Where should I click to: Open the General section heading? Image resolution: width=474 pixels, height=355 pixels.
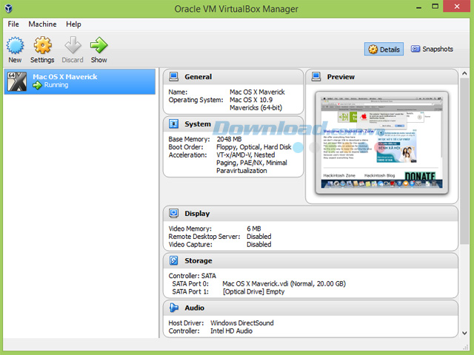(198, 77)
